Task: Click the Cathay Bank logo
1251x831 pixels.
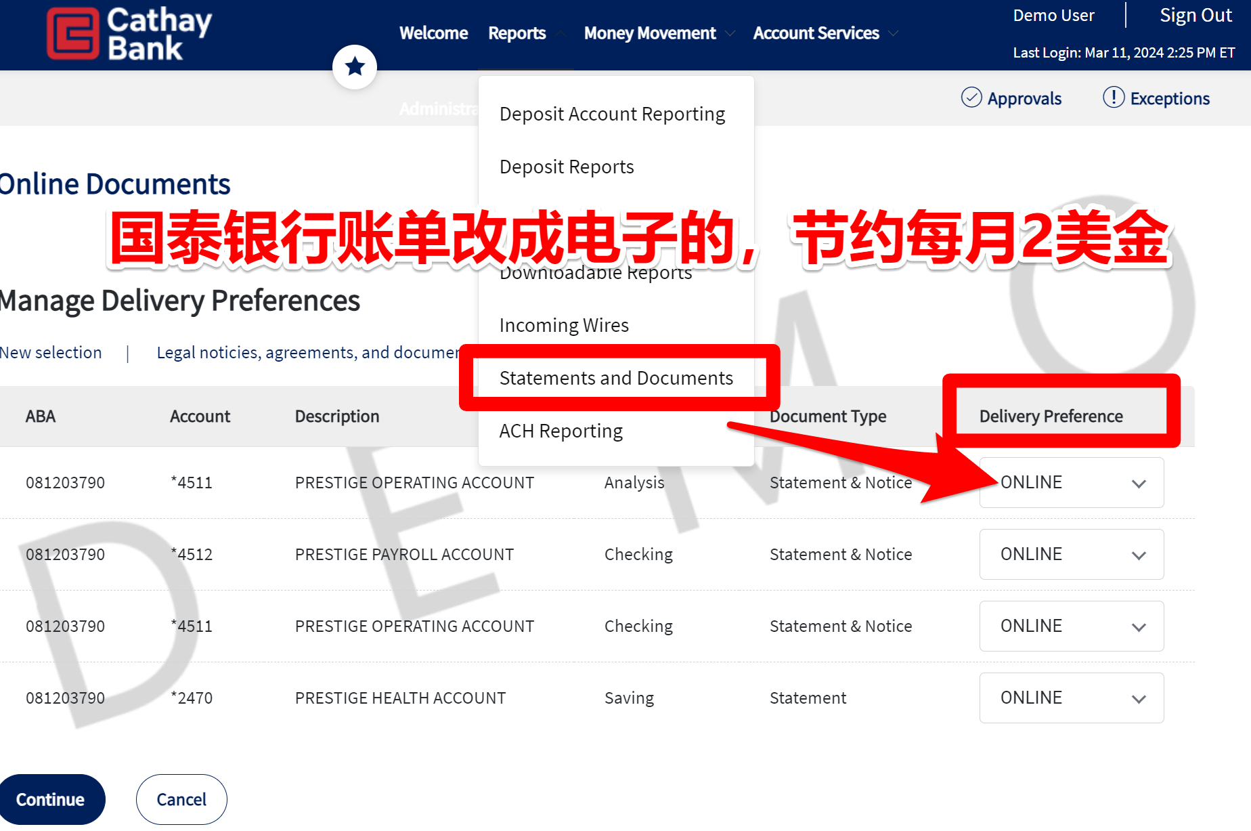Action: [x=129, y=34]
